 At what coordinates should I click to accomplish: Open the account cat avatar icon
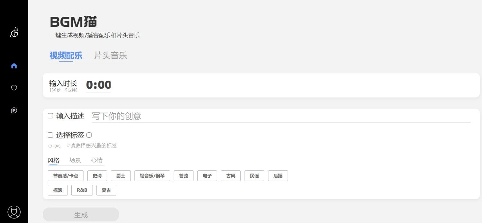pyautogui.click(x=14, y=212)
